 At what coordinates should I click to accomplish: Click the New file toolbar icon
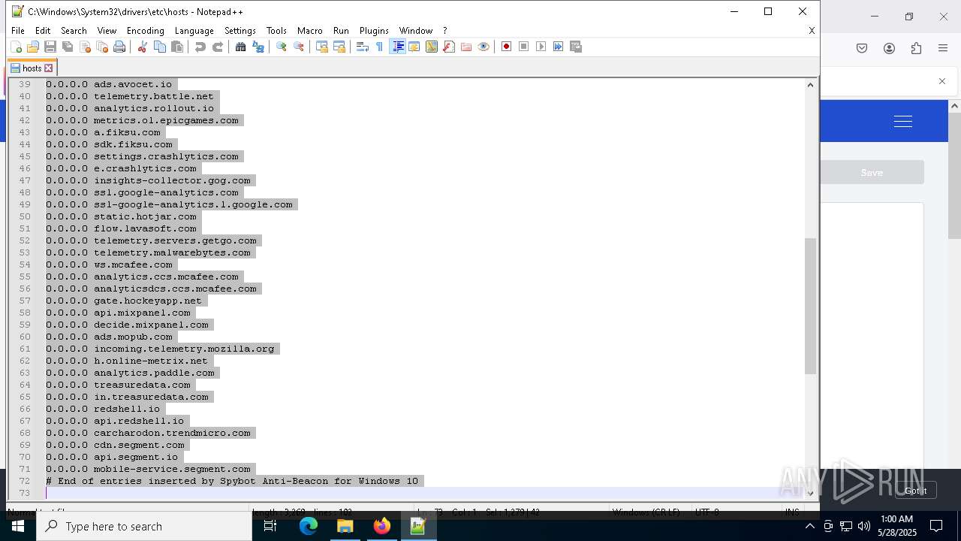(16, 47)
